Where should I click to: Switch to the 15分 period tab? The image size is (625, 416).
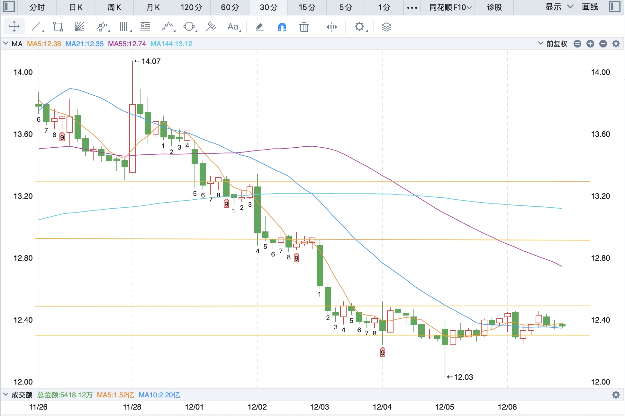[x=307, y=7]
